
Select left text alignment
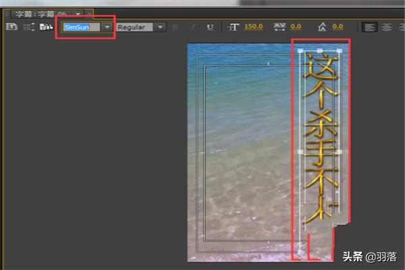(x=370, y=27)
